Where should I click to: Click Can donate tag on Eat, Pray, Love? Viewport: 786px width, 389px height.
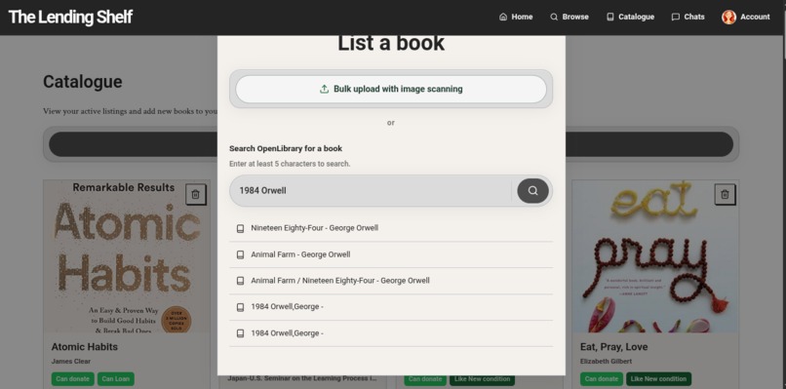coord(602,379)
